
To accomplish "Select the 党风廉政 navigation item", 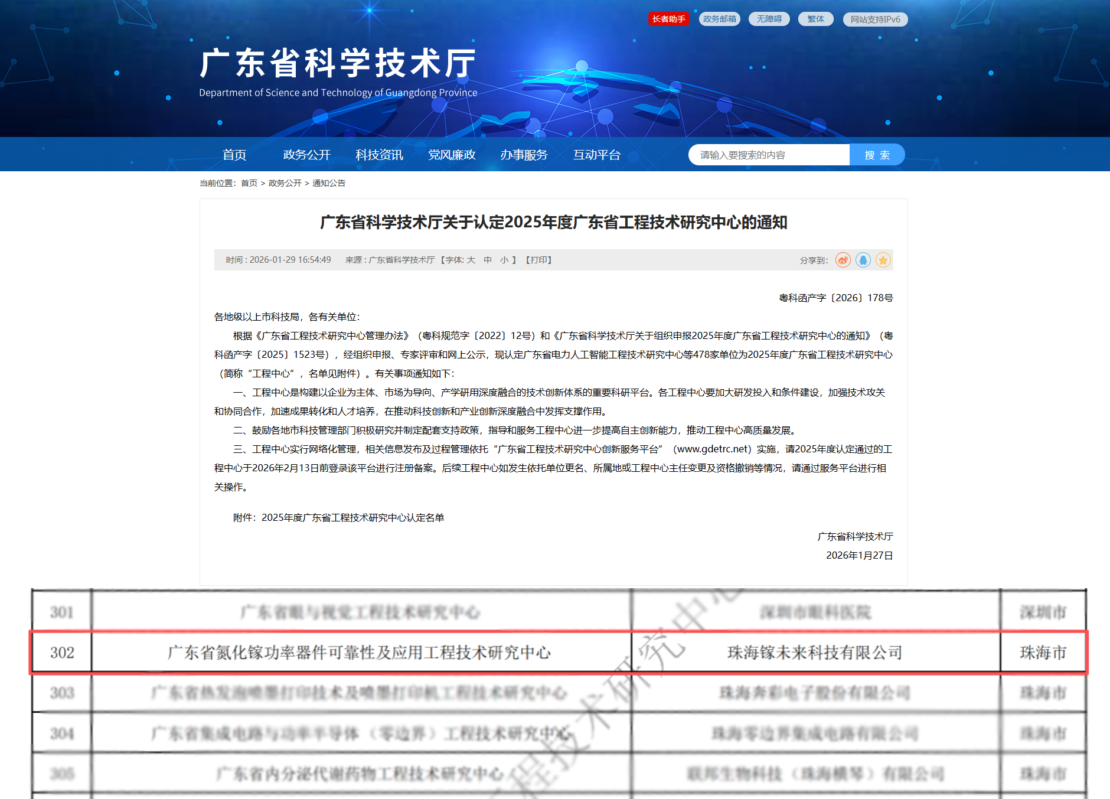I will point(452,155).
